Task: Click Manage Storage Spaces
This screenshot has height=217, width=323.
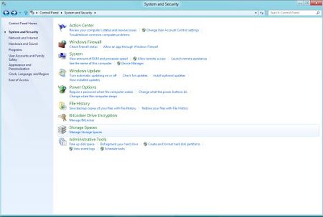Action: [86, 133]
